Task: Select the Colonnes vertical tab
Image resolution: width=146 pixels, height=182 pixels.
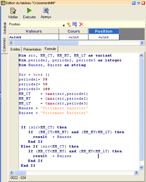Action: (x=4, y=45)
